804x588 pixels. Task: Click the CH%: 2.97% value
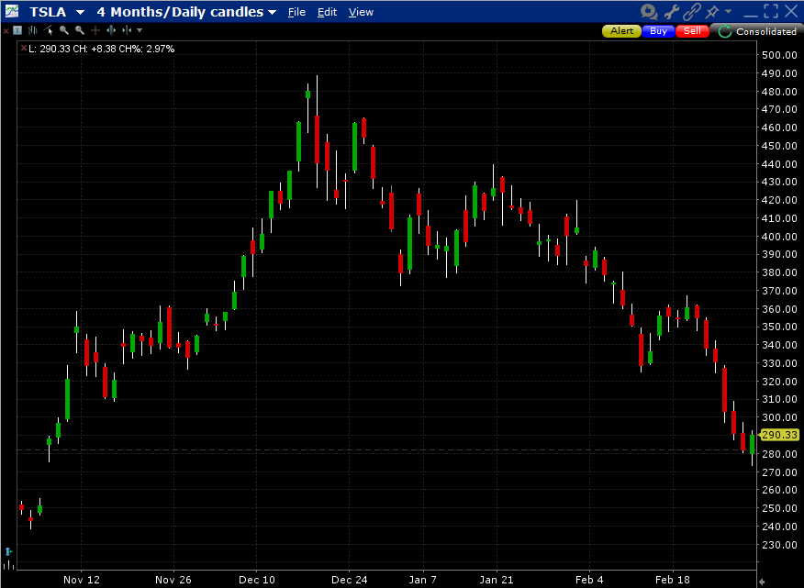pos(147,49)
